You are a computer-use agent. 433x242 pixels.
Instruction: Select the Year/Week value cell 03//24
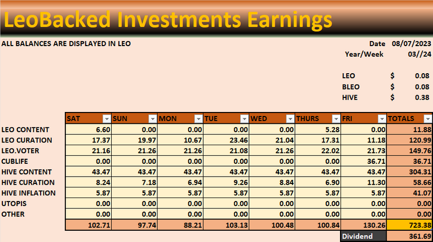419,54
